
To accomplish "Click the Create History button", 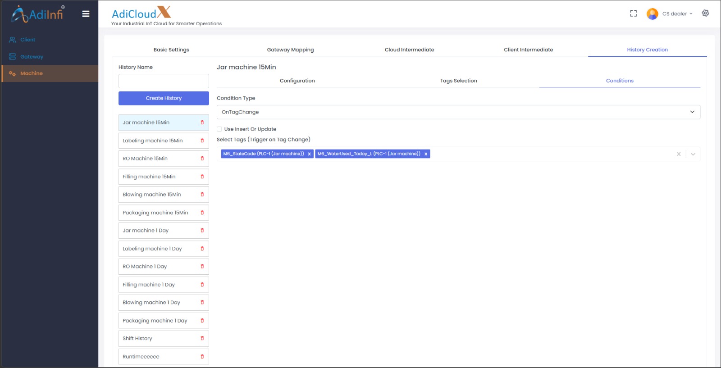I will [164, 98].
